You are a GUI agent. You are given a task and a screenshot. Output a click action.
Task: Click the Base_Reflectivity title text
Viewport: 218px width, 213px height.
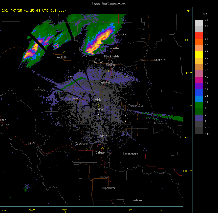click(x=109, y=4)
